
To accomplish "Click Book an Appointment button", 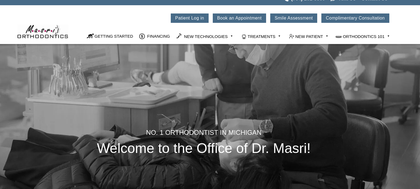I will pos(239,18).
